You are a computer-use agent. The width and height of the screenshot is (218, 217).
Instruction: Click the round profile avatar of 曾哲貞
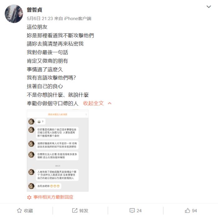tap(14, 14)
